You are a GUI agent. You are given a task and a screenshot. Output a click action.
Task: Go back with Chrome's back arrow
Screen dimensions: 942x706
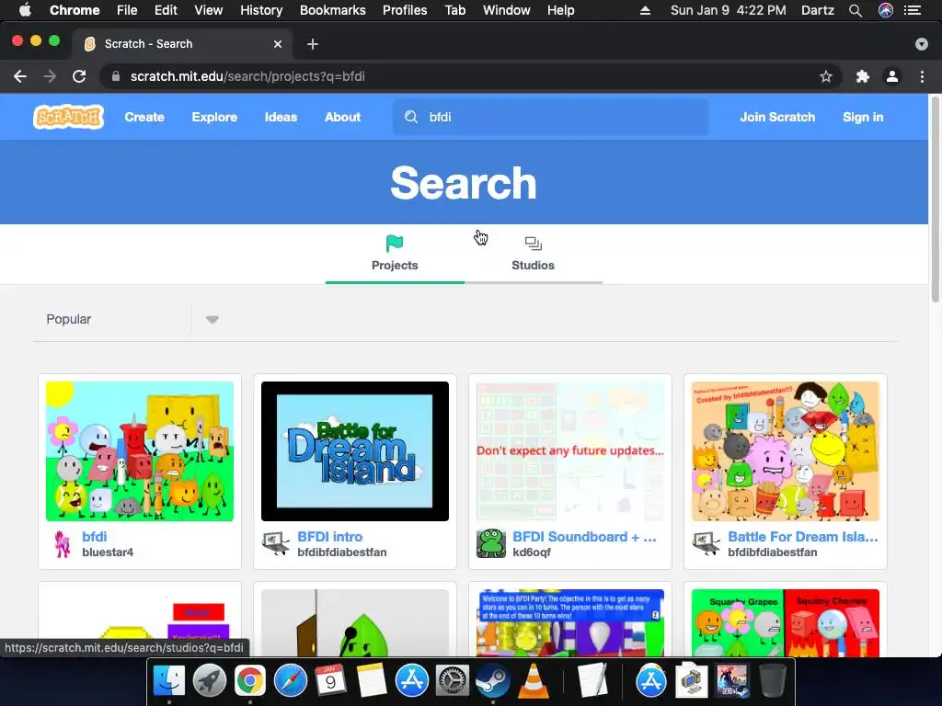(x=20, y=77)
